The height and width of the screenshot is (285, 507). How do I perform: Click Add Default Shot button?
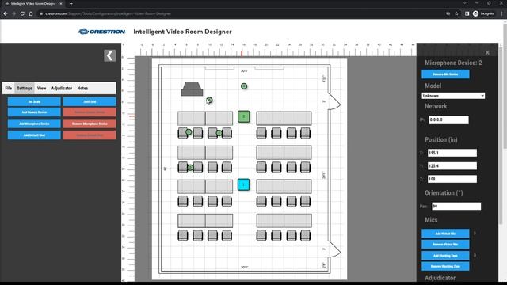pyautogui.click(x=34, y=135)
